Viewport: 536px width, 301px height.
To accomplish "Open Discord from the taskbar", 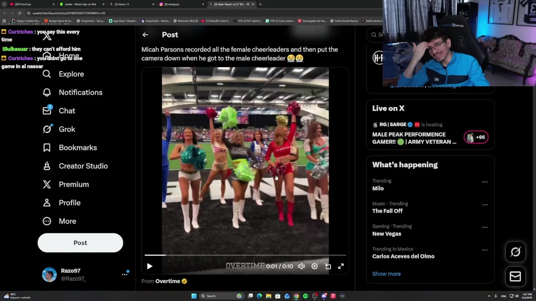I will point(324,296).
